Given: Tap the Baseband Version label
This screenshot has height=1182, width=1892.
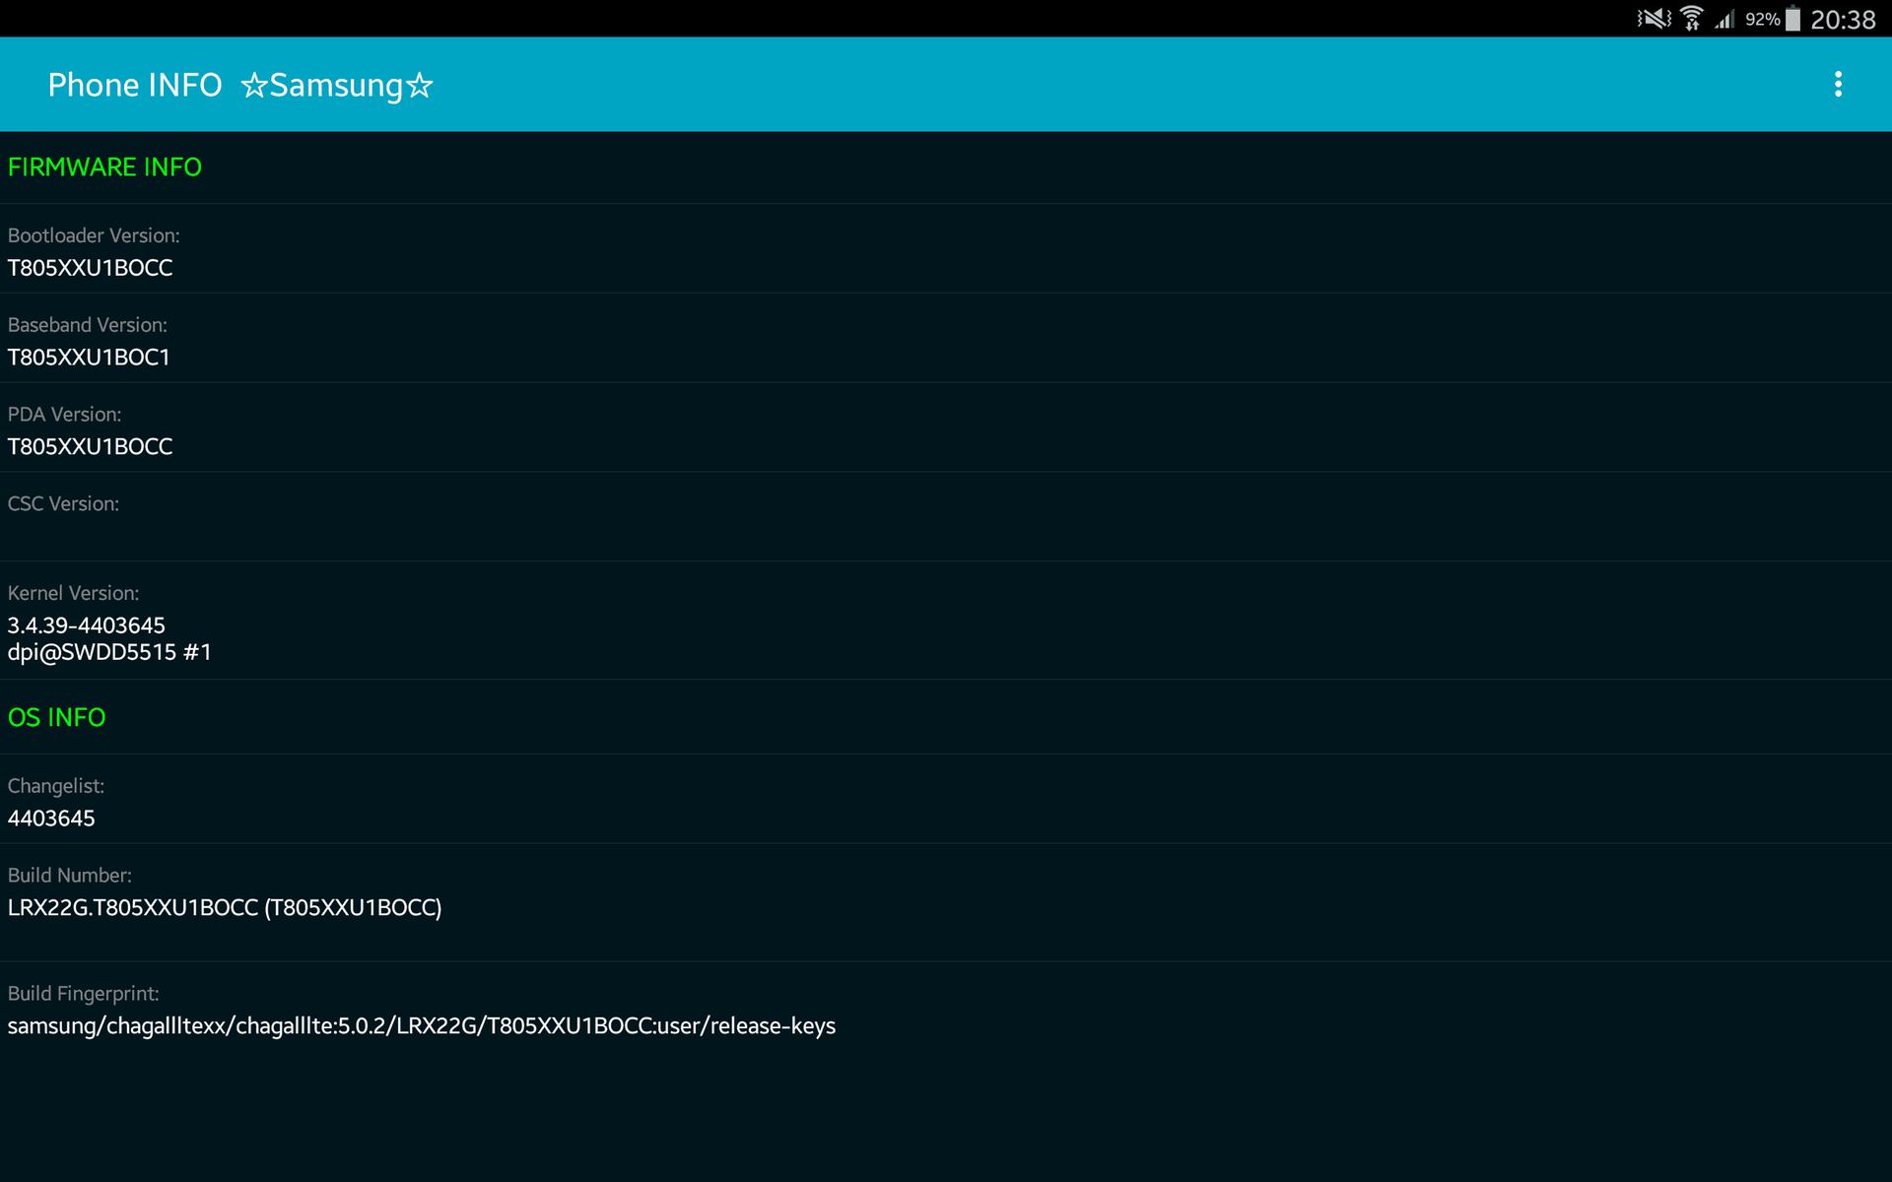Looking at the screenshot, I should click(x=88, y=325).
